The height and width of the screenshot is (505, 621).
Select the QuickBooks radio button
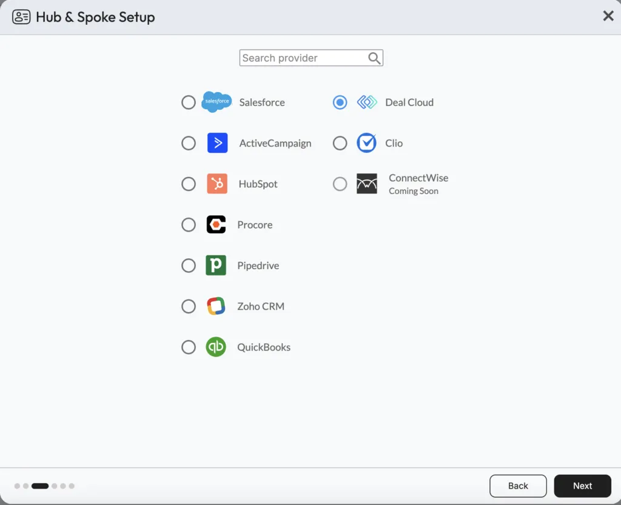[x=189, y=347]
